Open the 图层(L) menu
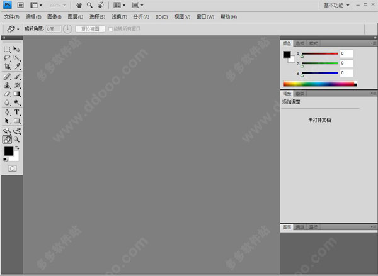378x276 pixels. pyautogui.click(x=75, y=17)
